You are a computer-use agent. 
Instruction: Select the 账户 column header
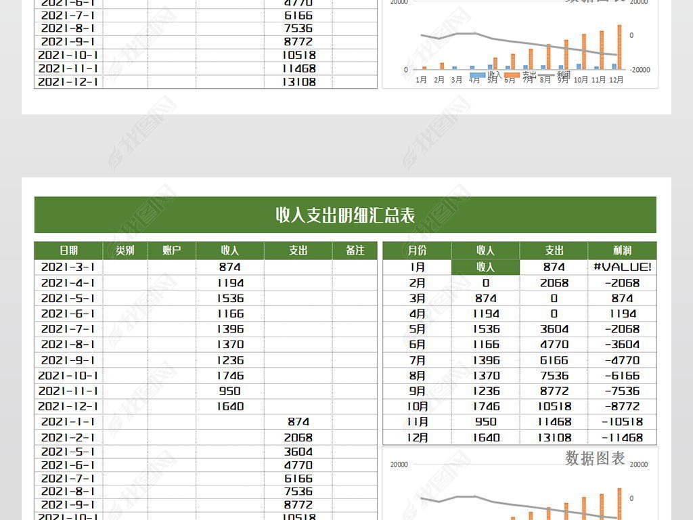coord(171,251)
